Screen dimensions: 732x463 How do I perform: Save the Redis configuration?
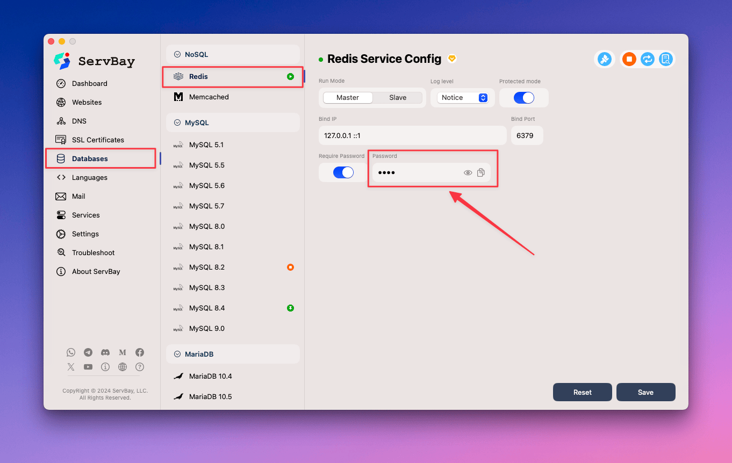[645, 392]
